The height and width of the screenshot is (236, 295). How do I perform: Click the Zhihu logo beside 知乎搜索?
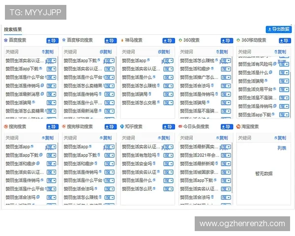coord(122,126)
